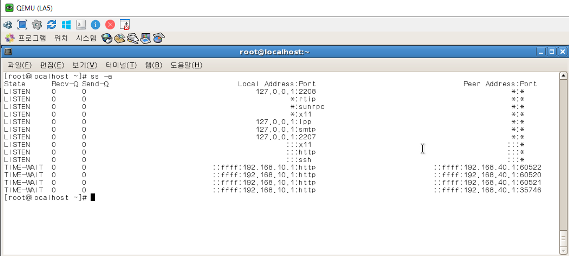Click the 'ss -a' command text
This screenshot has height=256, width=569.
point(101,76)
